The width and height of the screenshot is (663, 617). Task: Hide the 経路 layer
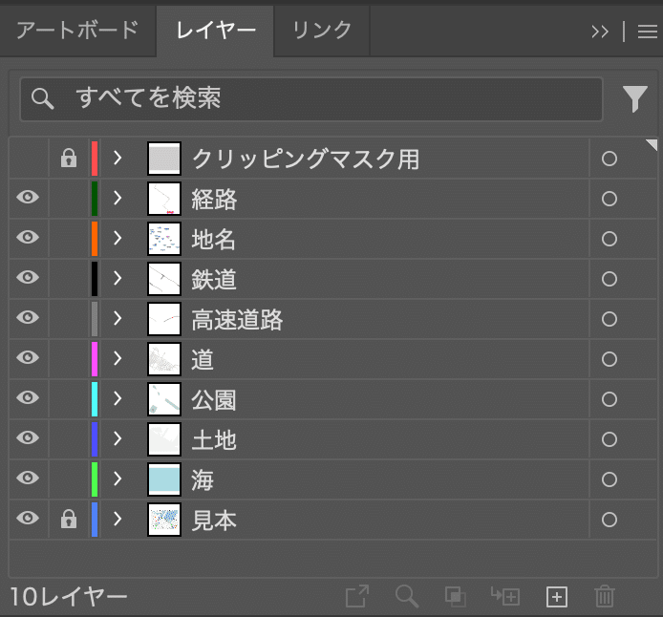[28, 198]
